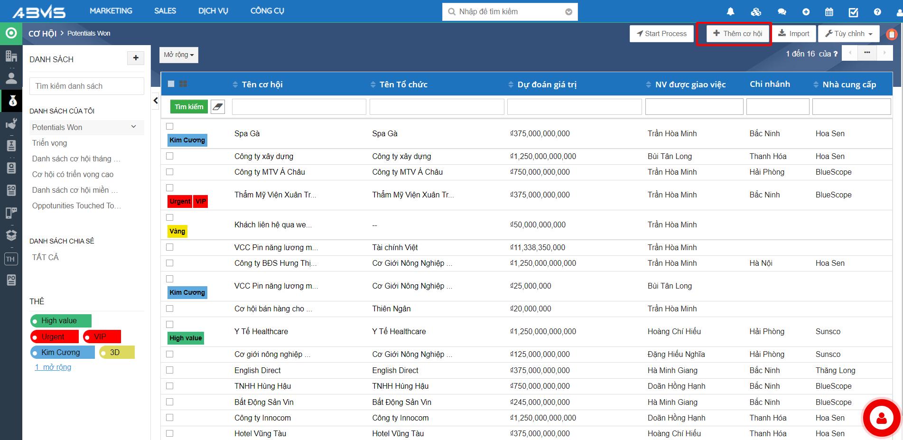
Task: Select the High value green tag
Action: click(x=60, y=321)
